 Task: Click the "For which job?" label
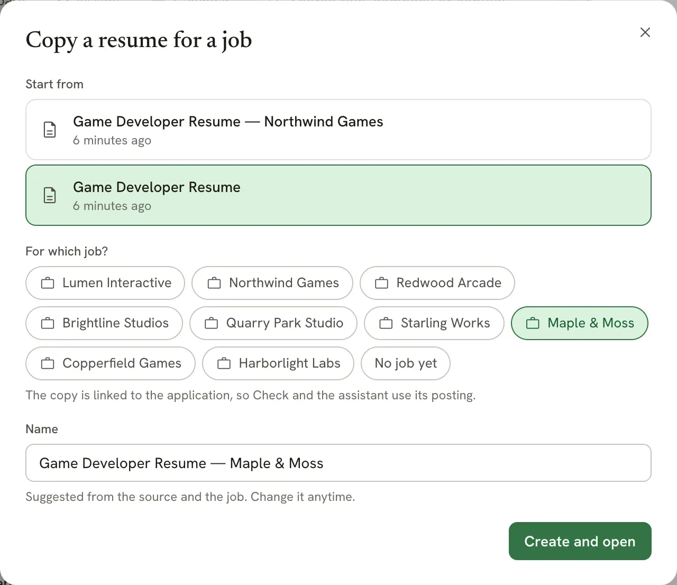[67, 251]
